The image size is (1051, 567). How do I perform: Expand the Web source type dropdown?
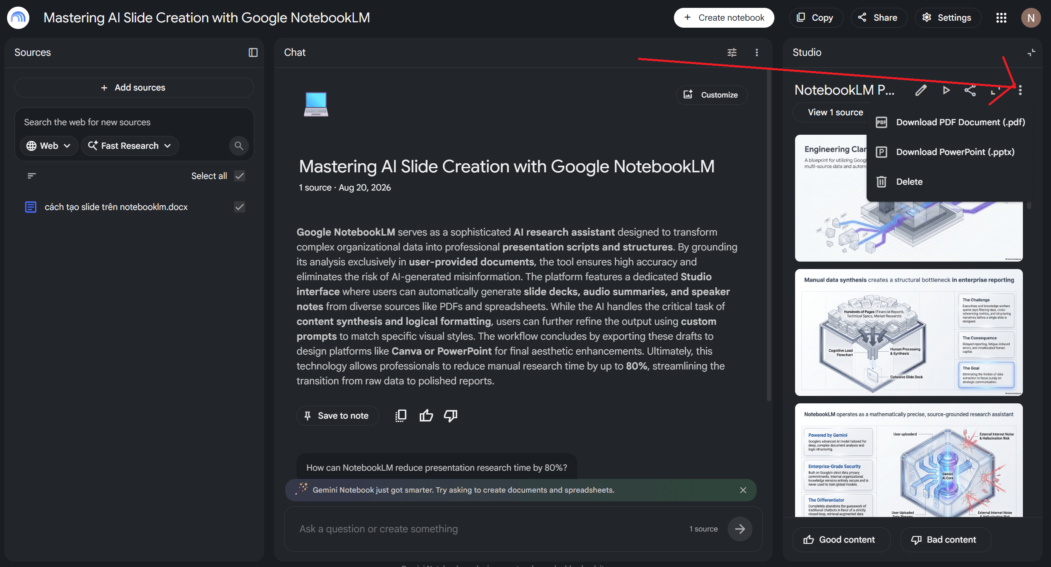point(49,146)
